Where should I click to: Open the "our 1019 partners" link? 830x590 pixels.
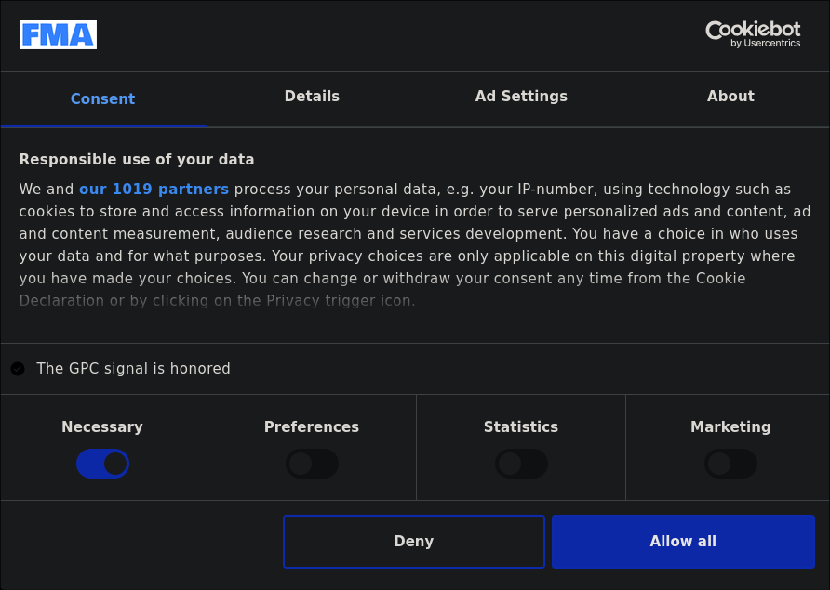click(154, 190)
